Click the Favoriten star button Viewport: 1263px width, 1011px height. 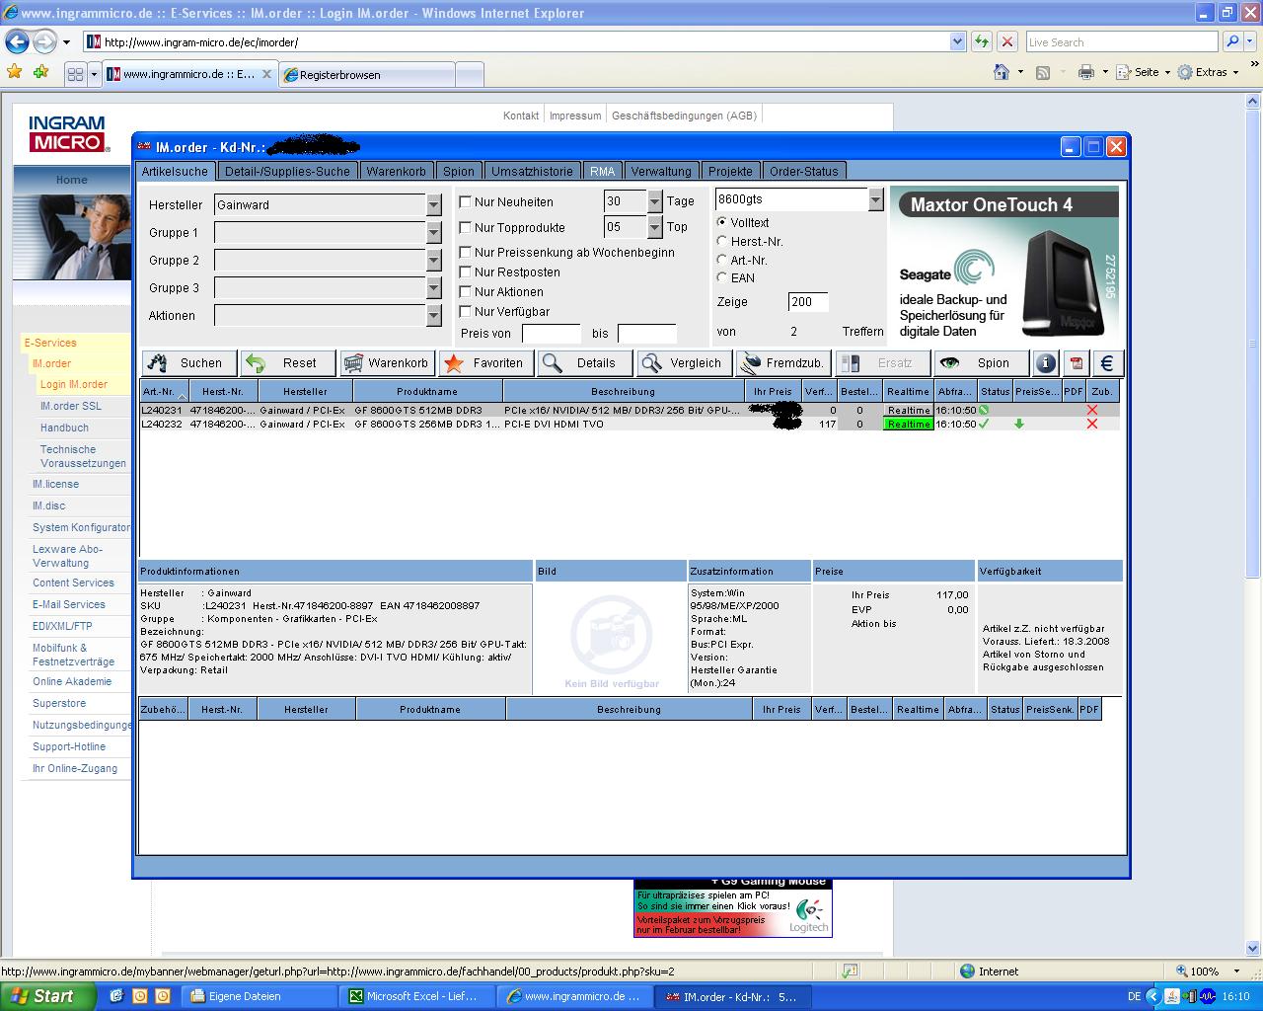tap(486, 363)
